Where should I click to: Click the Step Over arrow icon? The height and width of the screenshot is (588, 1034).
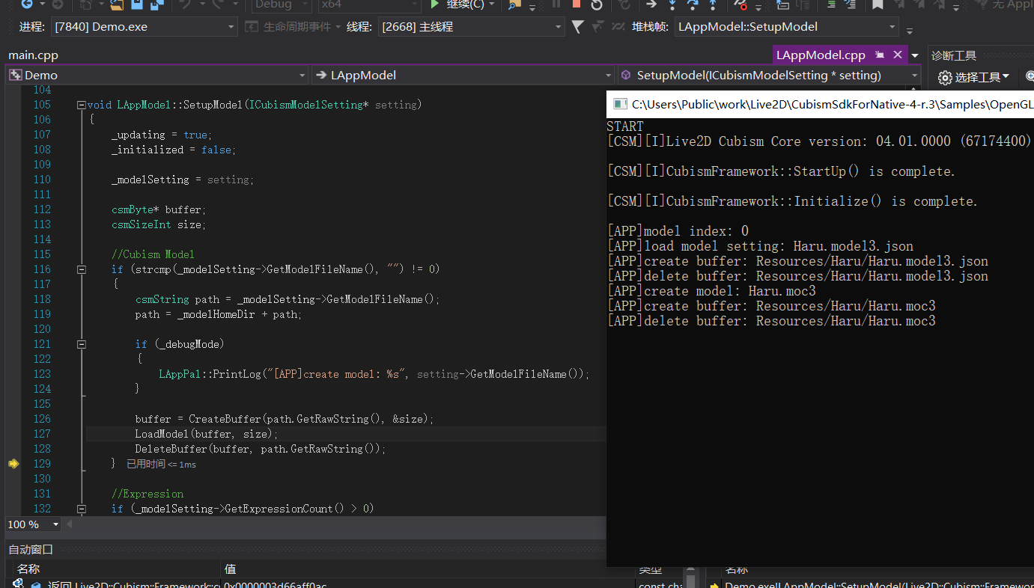pos(692,4)
